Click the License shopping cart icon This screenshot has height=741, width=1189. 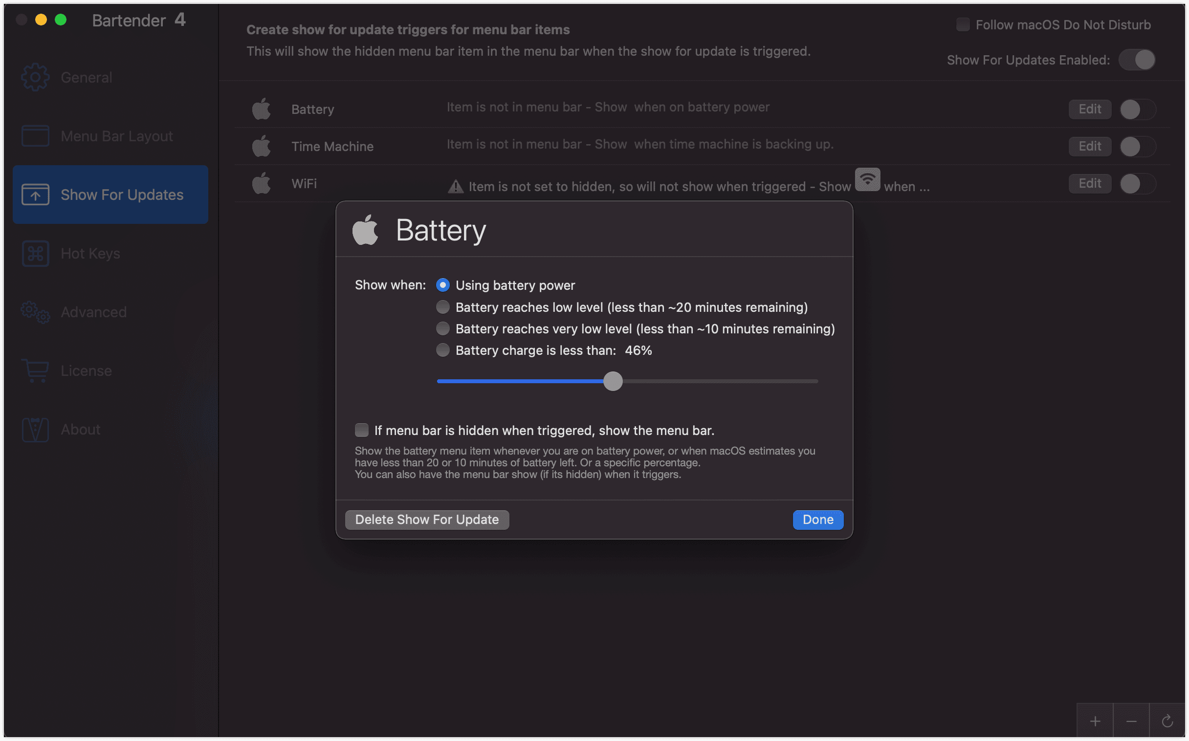tap(35, 370)
